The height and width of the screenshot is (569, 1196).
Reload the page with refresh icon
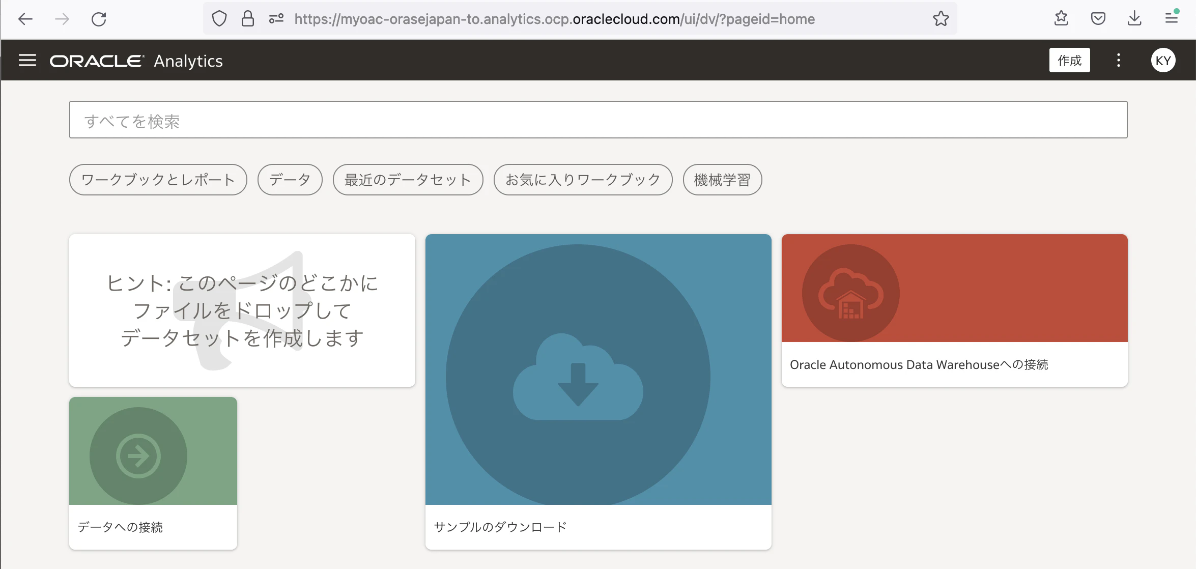[x=99, y=19]
